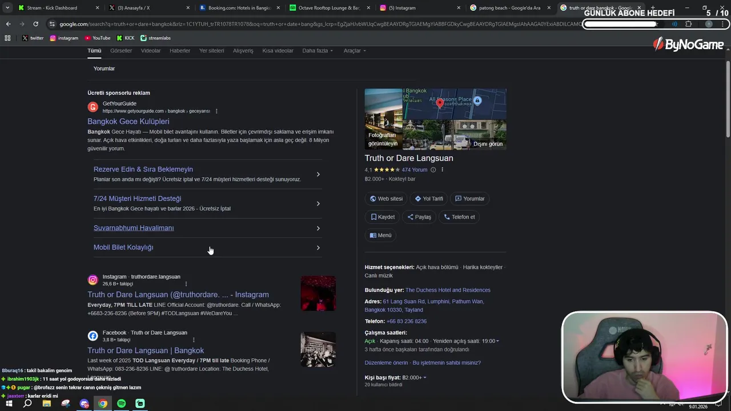Expand Kişi başı fiyat ₿2.000+ dropdown

[x=425, y=378]
